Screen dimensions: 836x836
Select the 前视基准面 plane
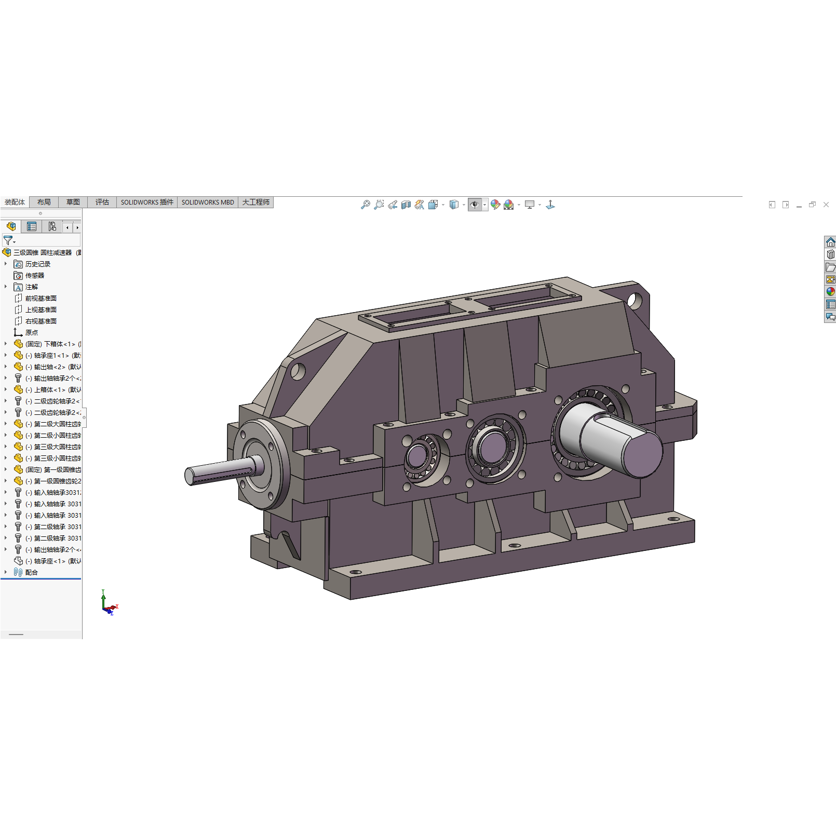(x=41, y=299)
